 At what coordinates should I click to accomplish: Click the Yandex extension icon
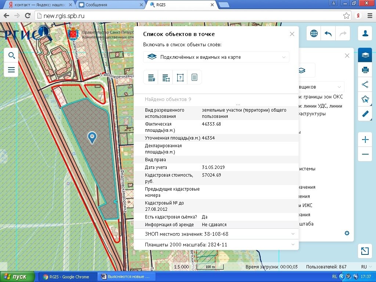point(358,16)
